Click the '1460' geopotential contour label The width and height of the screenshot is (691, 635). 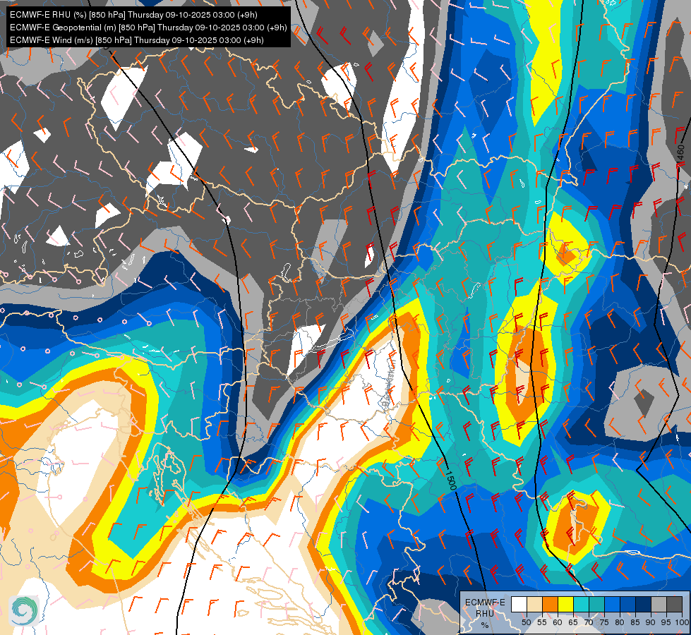(x=680, y=155)
